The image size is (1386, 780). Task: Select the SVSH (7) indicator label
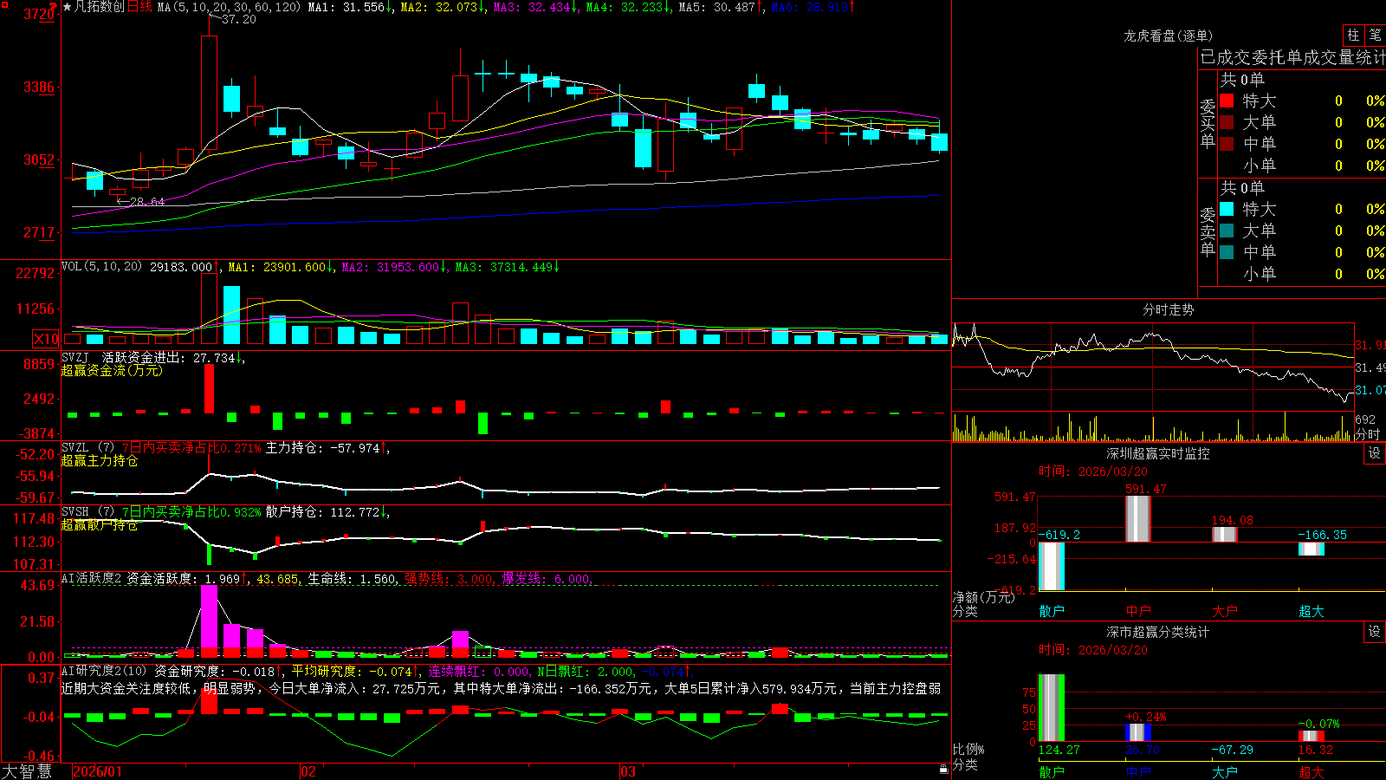tap(87, 512)
